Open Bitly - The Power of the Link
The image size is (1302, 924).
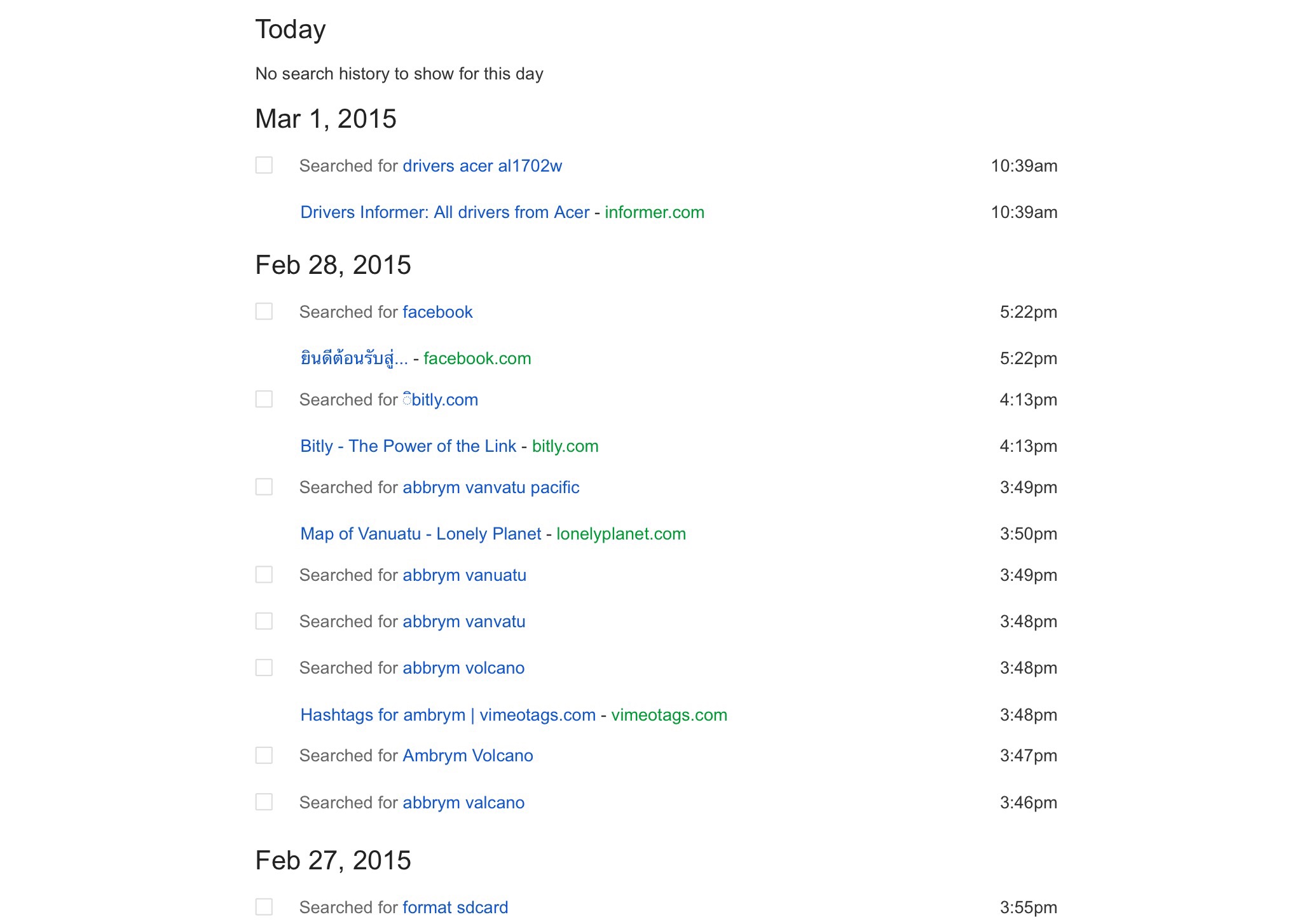pyautogui.click(x=408, y=446)
